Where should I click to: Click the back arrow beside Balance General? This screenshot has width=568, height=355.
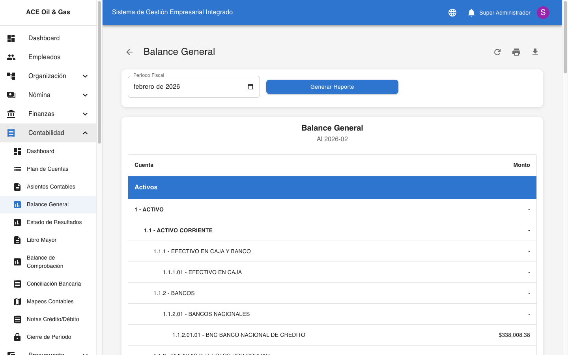coord(129,52)
